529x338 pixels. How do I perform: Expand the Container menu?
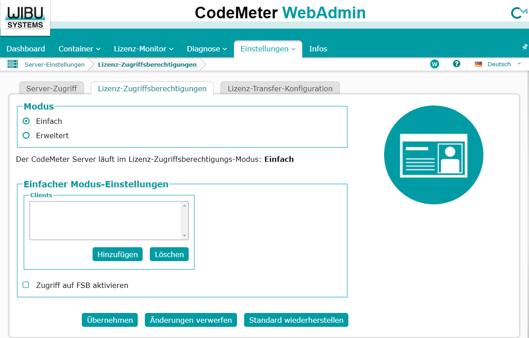[x=79, y=49]
